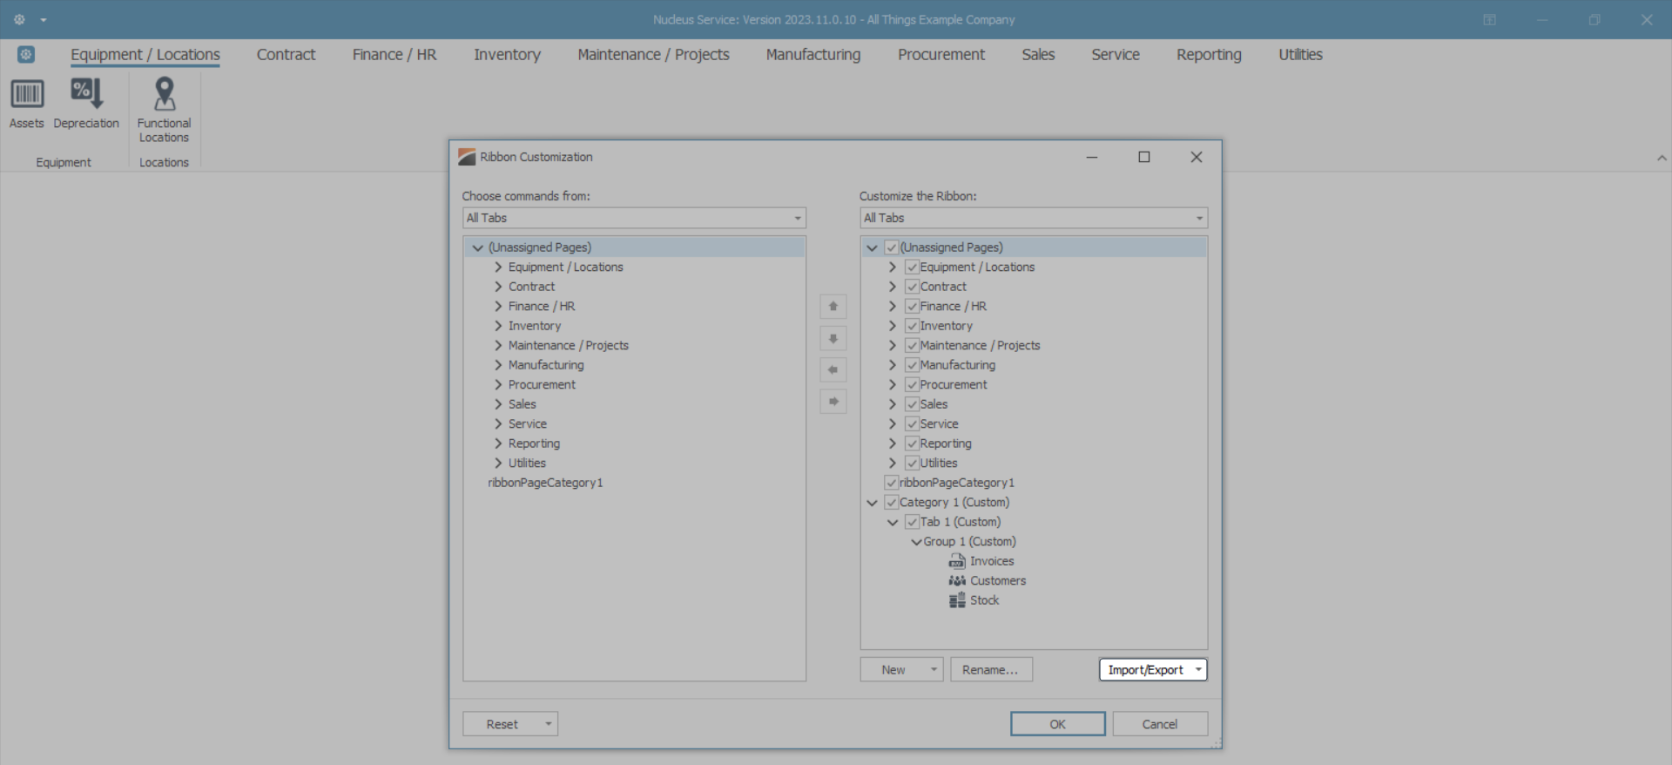Disable the Reporting page checkbox

[x=912, y=443]
